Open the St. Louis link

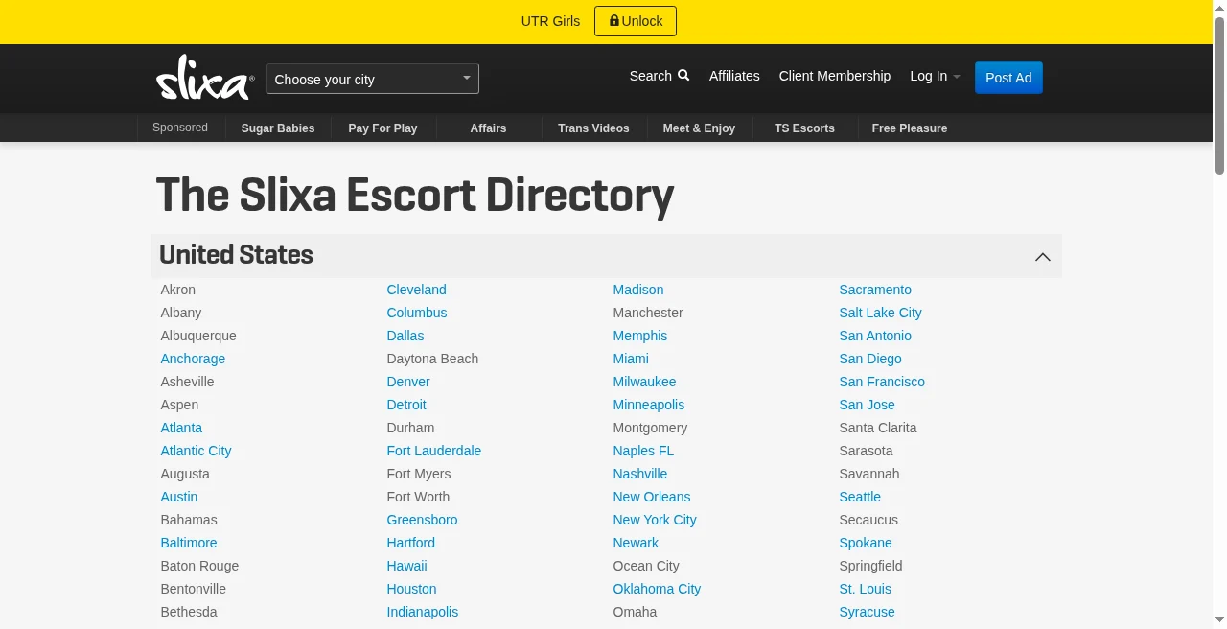tap(865, 589)
